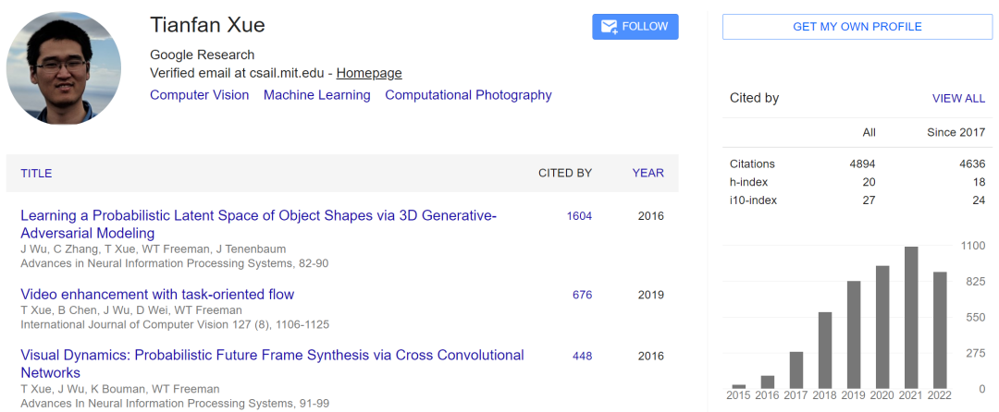Click View All citations link
Screen dimensions: 999x412
coord(958,98)
